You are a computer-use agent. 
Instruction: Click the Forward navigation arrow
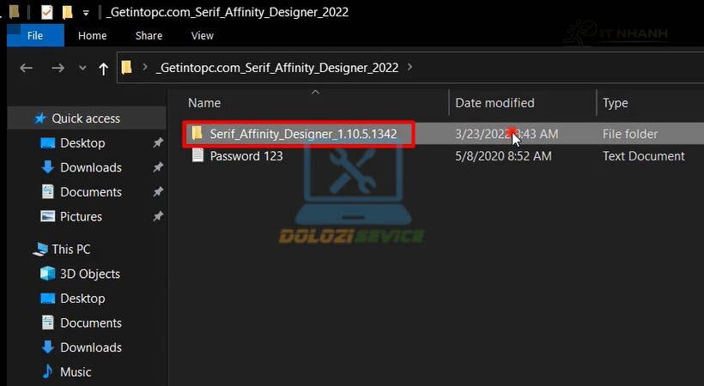coord(58,69)
